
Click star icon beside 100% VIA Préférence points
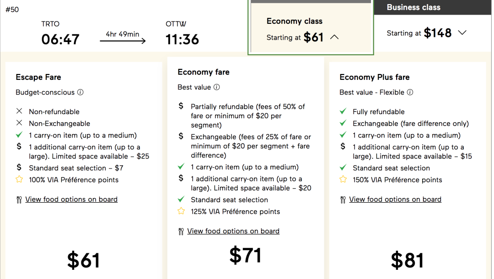(x=19, y=179)
